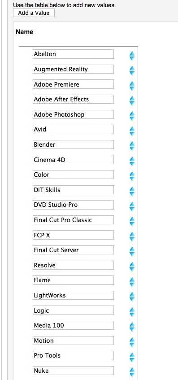Click the move handle next to Pro Tools

coord(132,357)
